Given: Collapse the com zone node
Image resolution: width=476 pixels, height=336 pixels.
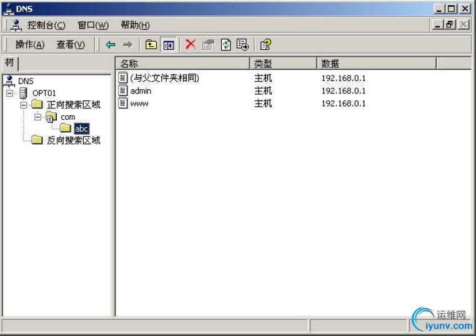Looking at the screenshot, I should [37, 117].
